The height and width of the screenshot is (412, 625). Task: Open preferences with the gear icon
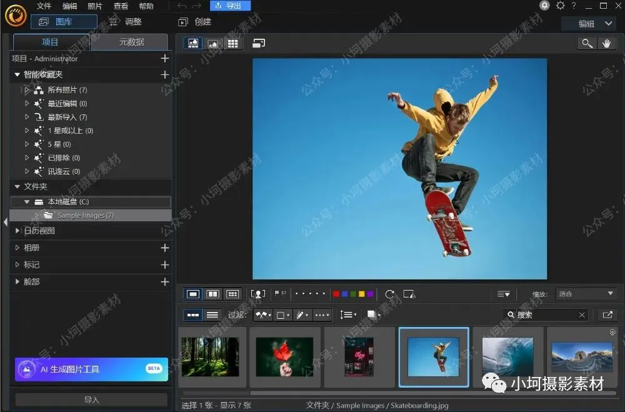(560, 6)
